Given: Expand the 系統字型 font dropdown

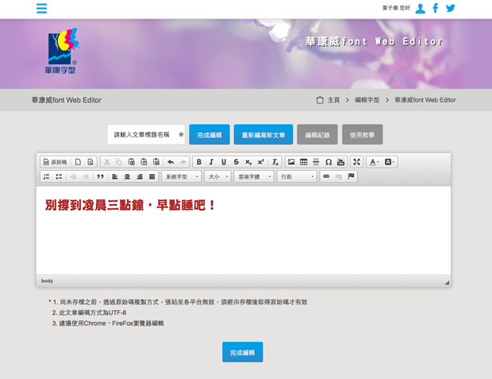Looking at the screenshot, I should click(x=181, y=176).
